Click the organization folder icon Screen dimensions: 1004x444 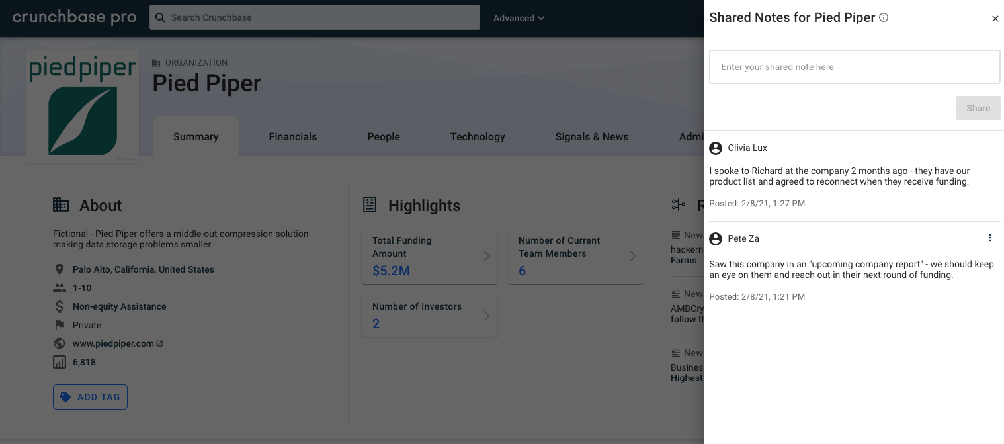coord(156,63)
